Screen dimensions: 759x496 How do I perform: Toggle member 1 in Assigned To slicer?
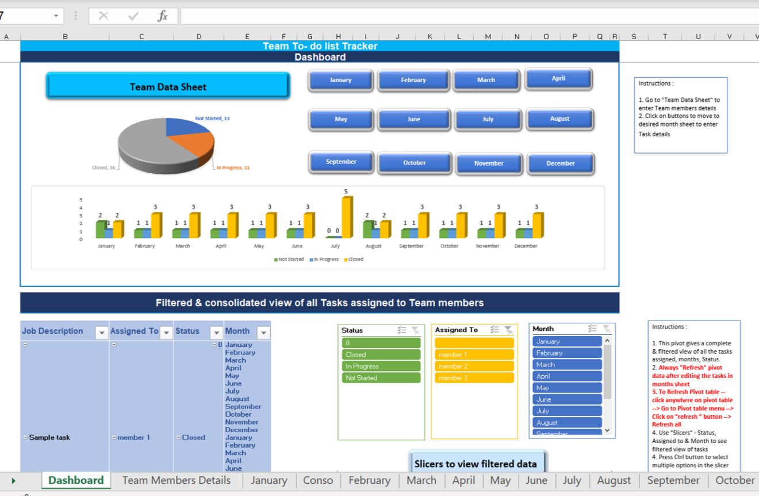click(474, 354)
